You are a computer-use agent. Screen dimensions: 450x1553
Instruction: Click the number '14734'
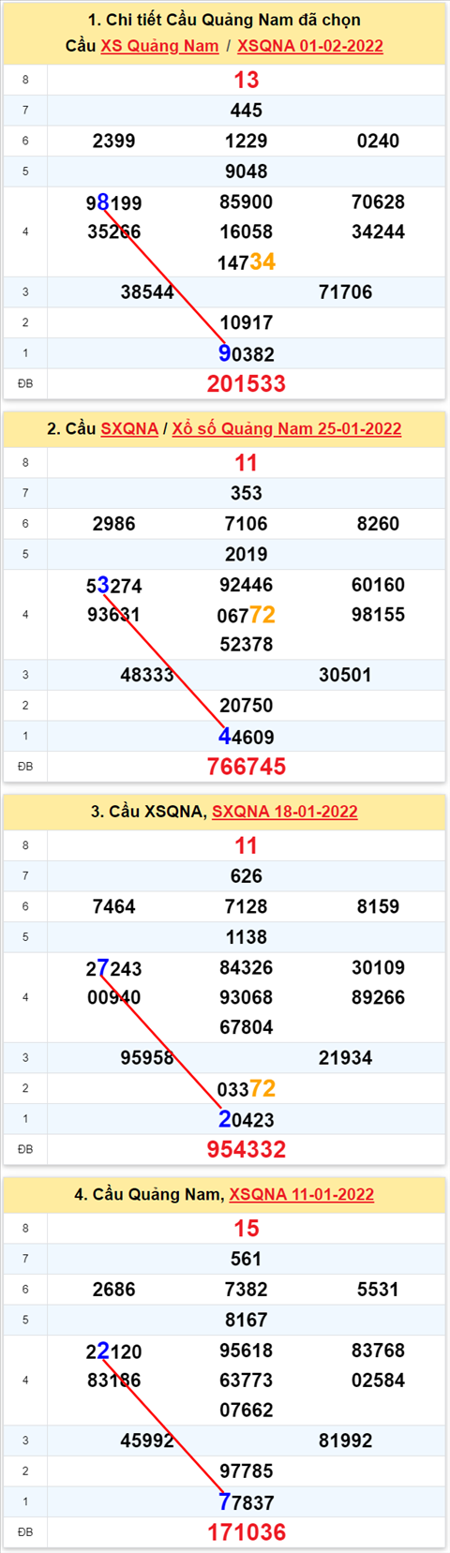[x=247, y=261]
